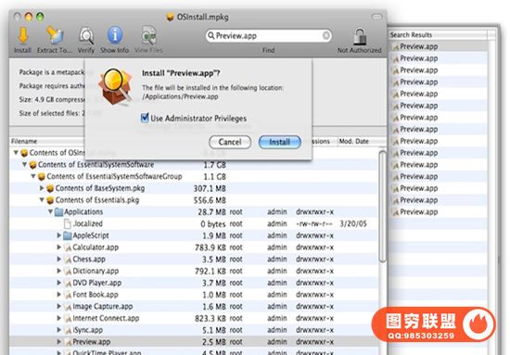Click the DVD Player.app file icon
Viewport: 510px width, 355px height.
(x=68, y=283)
